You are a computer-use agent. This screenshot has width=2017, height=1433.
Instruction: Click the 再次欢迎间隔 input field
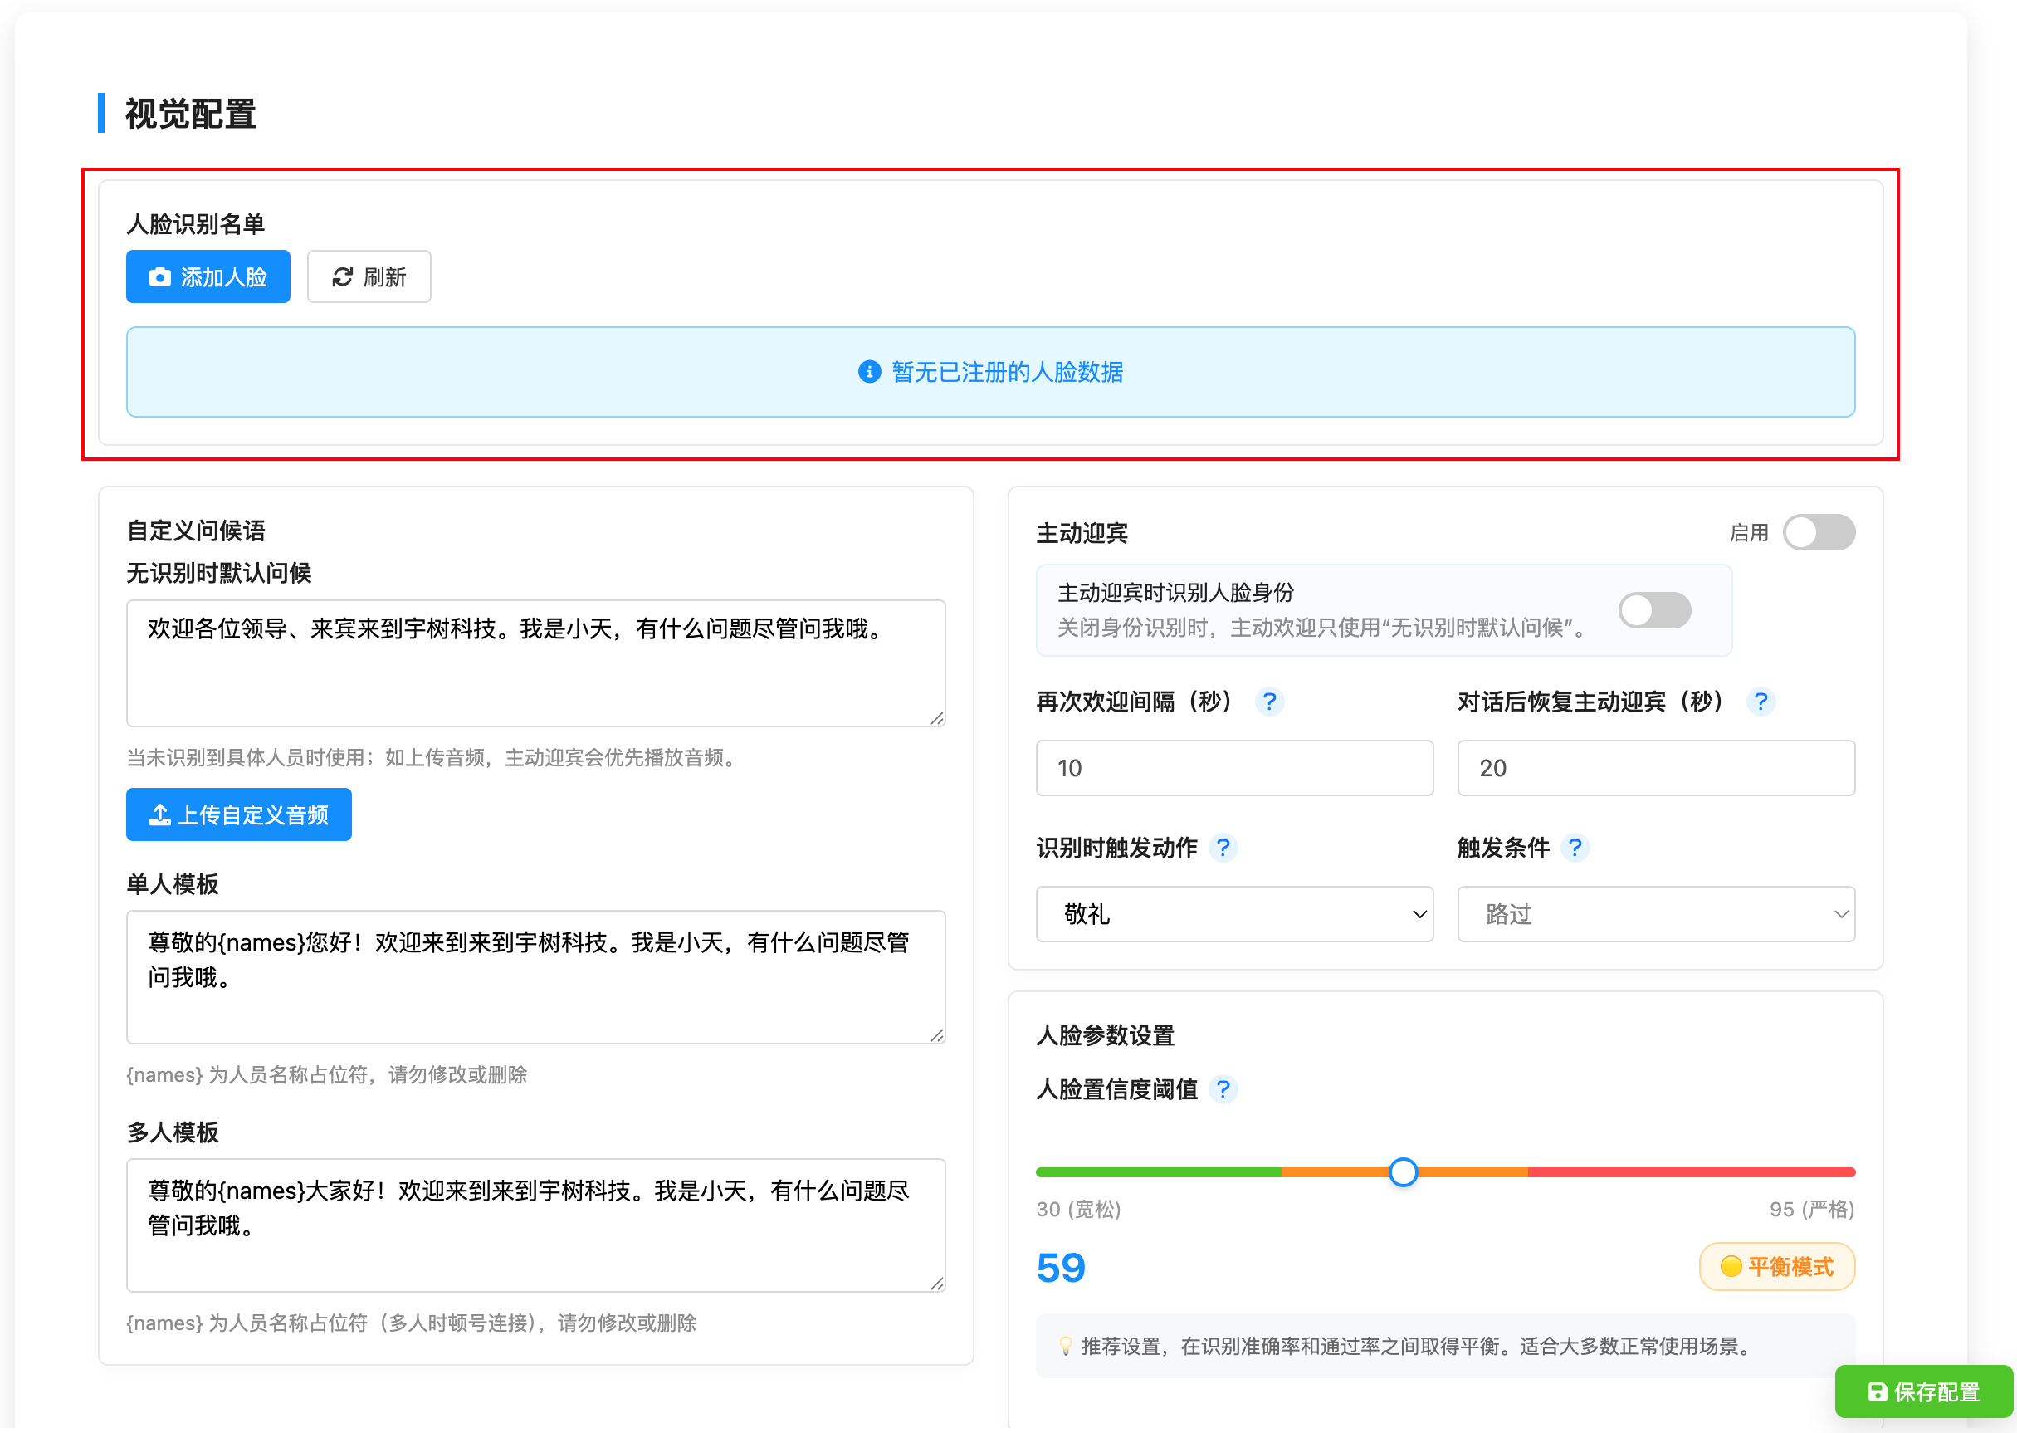click(x=1235, y=768)
